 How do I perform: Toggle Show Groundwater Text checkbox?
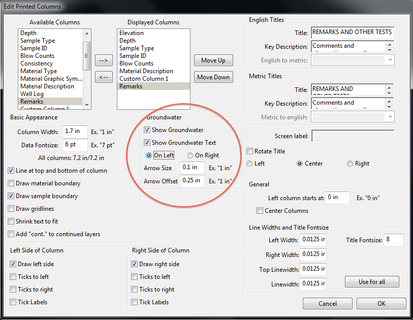(147, 143)
